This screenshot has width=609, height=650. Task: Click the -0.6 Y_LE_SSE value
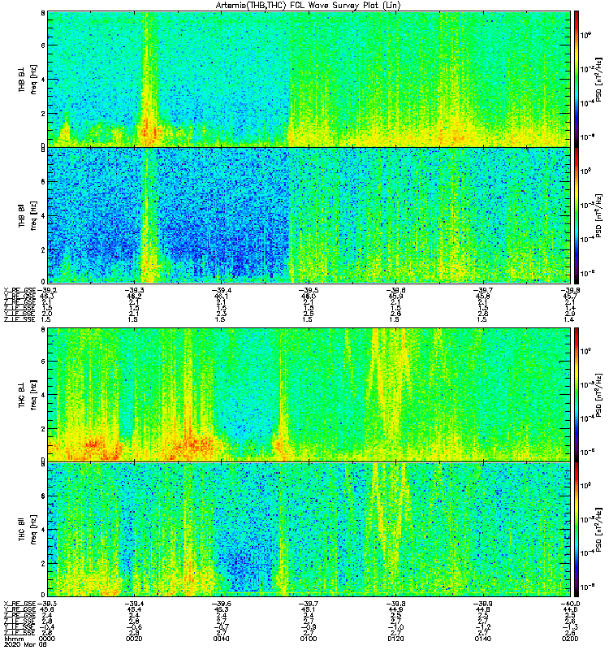pyautogui.click(x=134, y=627)
